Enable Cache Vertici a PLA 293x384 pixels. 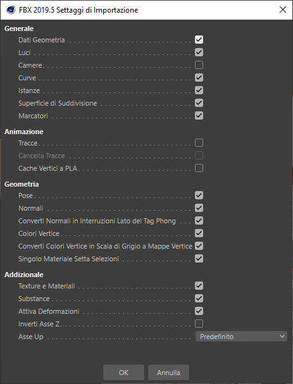coord(199,168)
